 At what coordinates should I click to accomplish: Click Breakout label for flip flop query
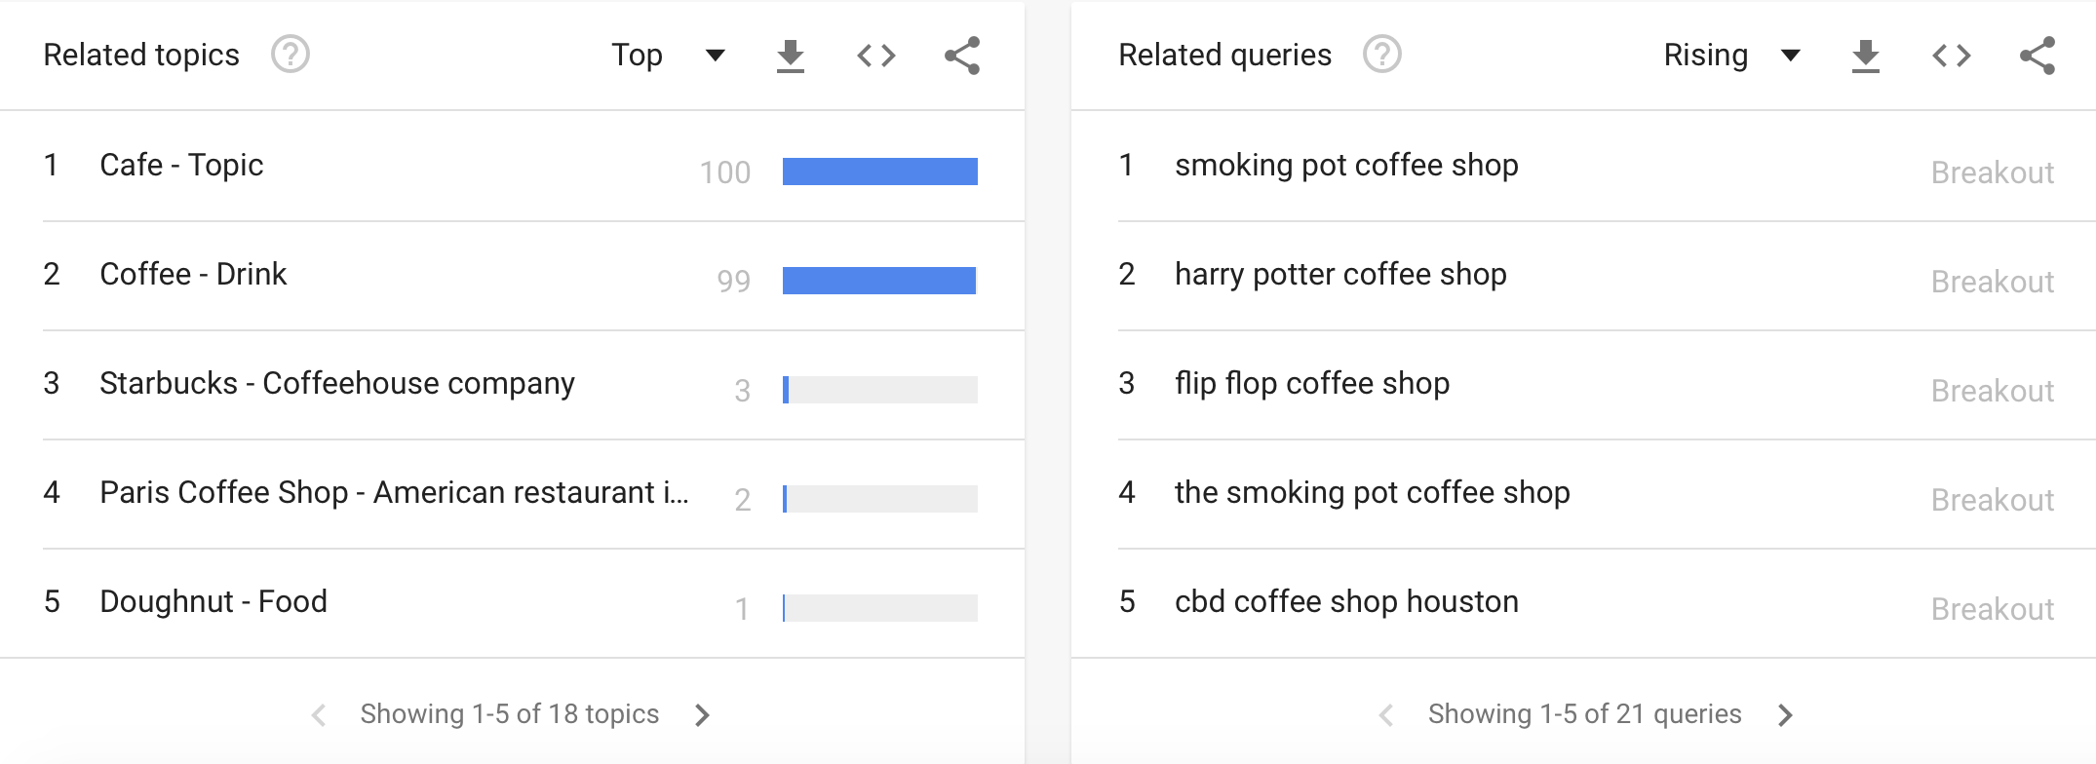point(1993,391)
